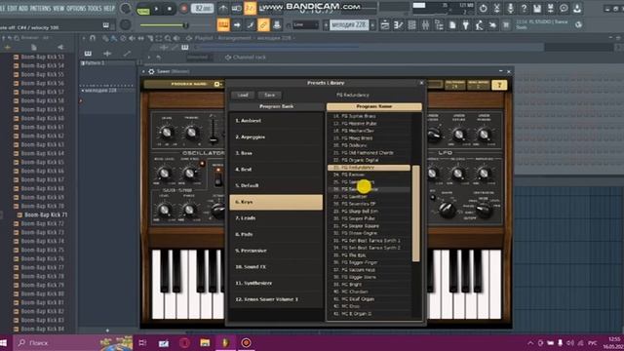Toggle wait-for-input before recording
Viewport: 624px width, 351px height.
(x=236, y=9)
